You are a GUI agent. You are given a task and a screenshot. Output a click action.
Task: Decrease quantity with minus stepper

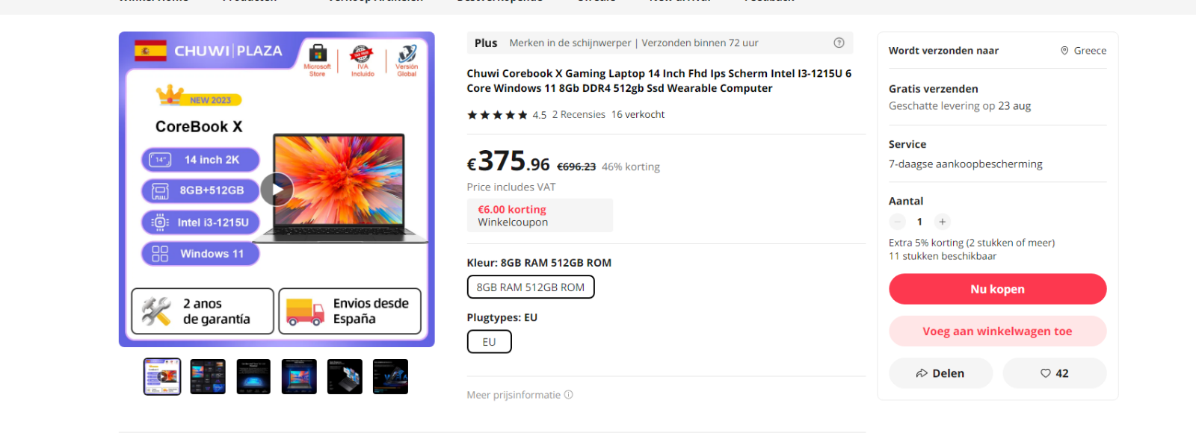pyautogui.click(x=897, y=222)
